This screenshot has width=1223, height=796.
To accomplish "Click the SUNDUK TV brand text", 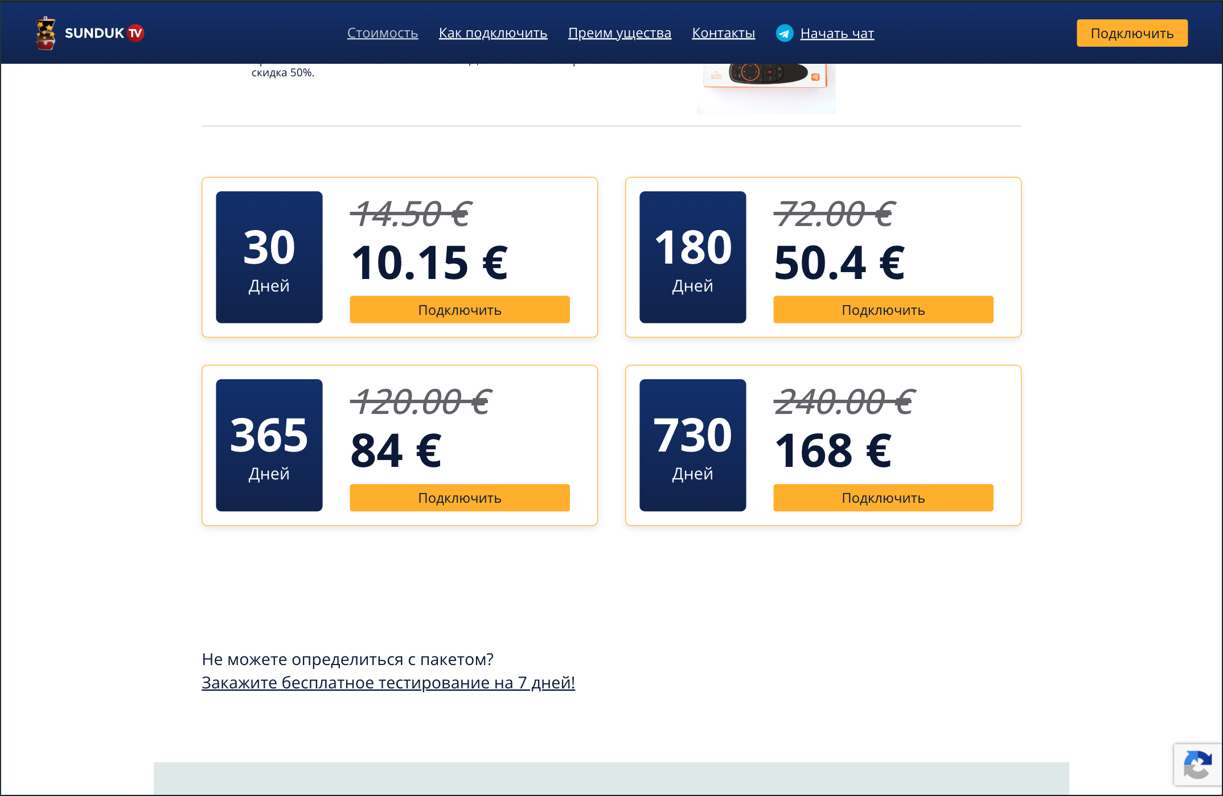I will coord(104,33).
